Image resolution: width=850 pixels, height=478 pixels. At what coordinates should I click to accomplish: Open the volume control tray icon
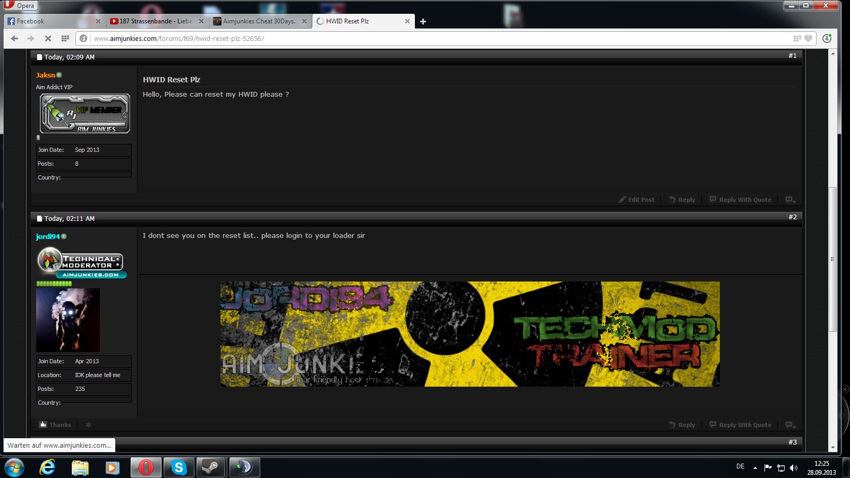click(794, 468)
